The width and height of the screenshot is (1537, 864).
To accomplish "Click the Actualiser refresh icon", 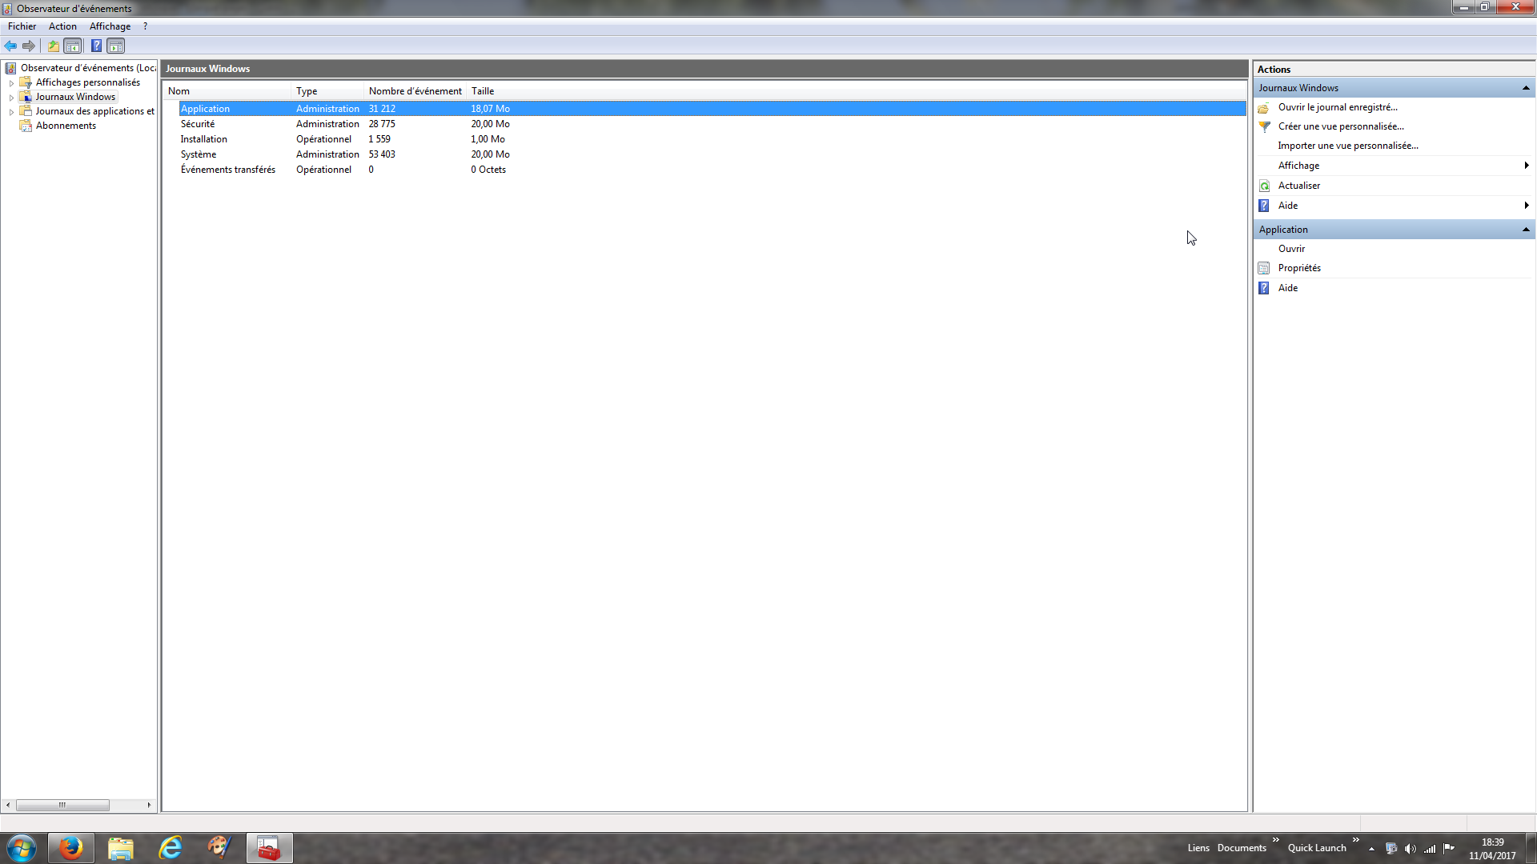I will click(1265, 186).
